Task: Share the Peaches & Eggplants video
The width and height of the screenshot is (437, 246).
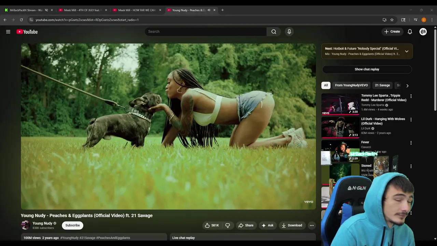Action: 246,225
